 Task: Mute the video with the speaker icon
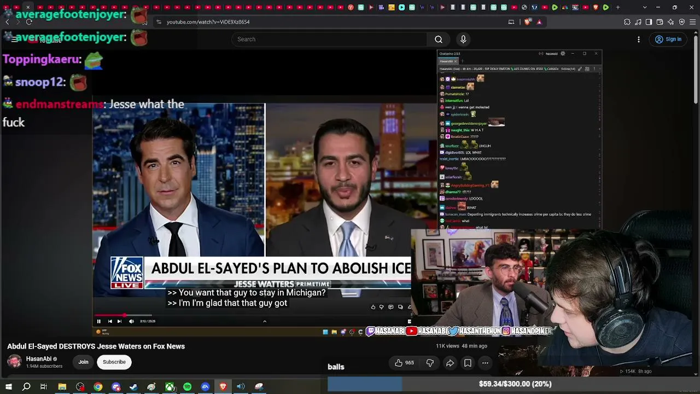[131, 321]
